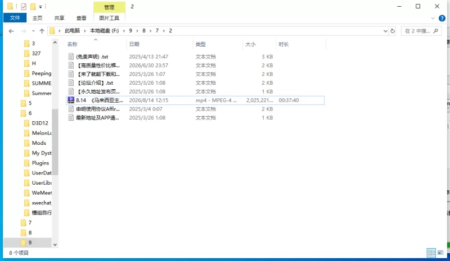Open the UserLibs folder in navigation tree
This screenshot has width=450, height=261.
[42, 183]
